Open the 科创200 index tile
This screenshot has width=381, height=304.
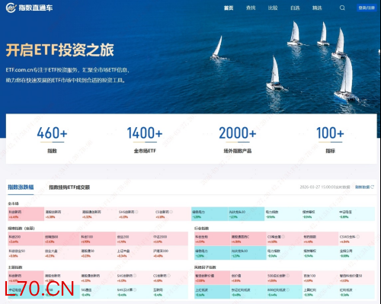(26, 239)
